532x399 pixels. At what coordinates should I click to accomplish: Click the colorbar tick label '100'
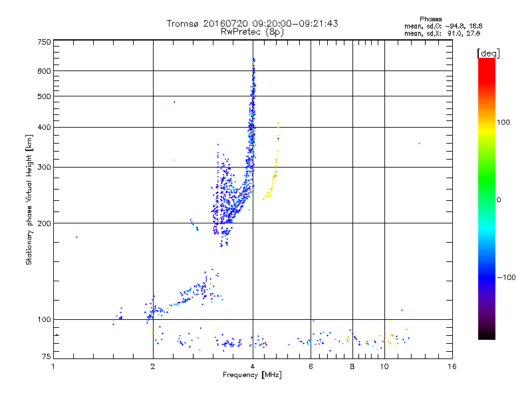pos(503,122)
